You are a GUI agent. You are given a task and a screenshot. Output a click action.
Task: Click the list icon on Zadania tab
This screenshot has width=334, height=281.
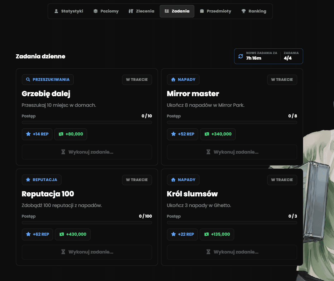(x=167, y=11)
